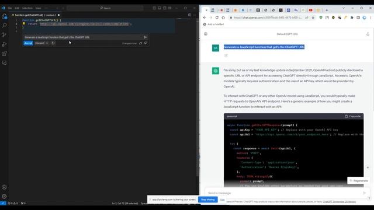
Task: Expand the Chrome tab search chevron
Action: 344,8
